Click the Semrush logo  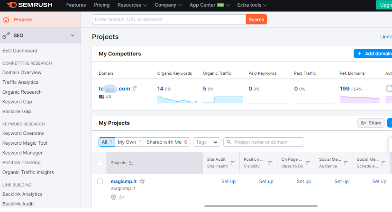point(29,5)
